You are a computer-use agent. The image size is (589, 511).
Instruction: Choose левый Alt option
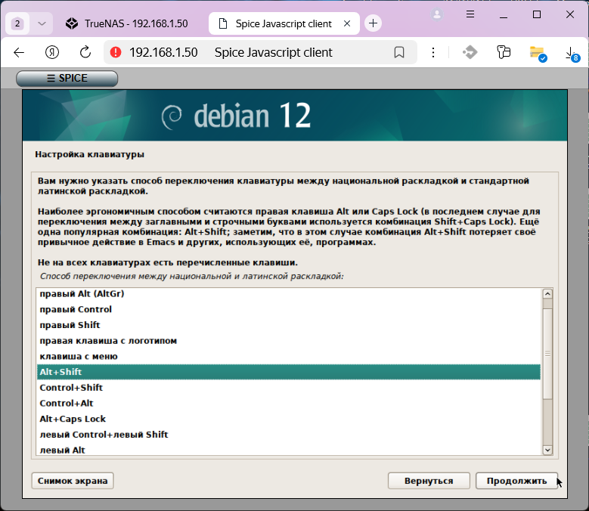[289, 450]
